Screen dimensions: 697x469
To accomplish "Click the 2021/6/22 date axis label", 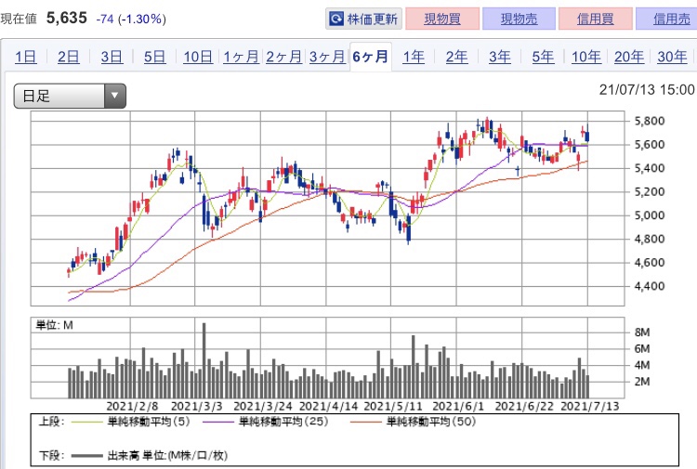I will coord(524,407).
